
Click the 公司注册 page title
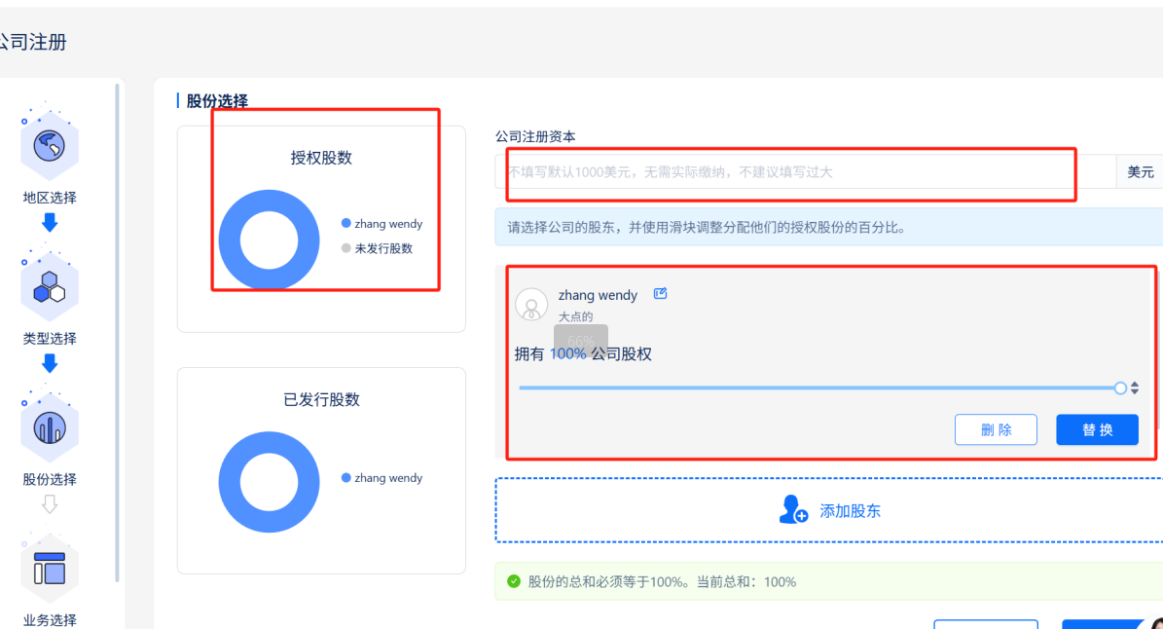33,42
